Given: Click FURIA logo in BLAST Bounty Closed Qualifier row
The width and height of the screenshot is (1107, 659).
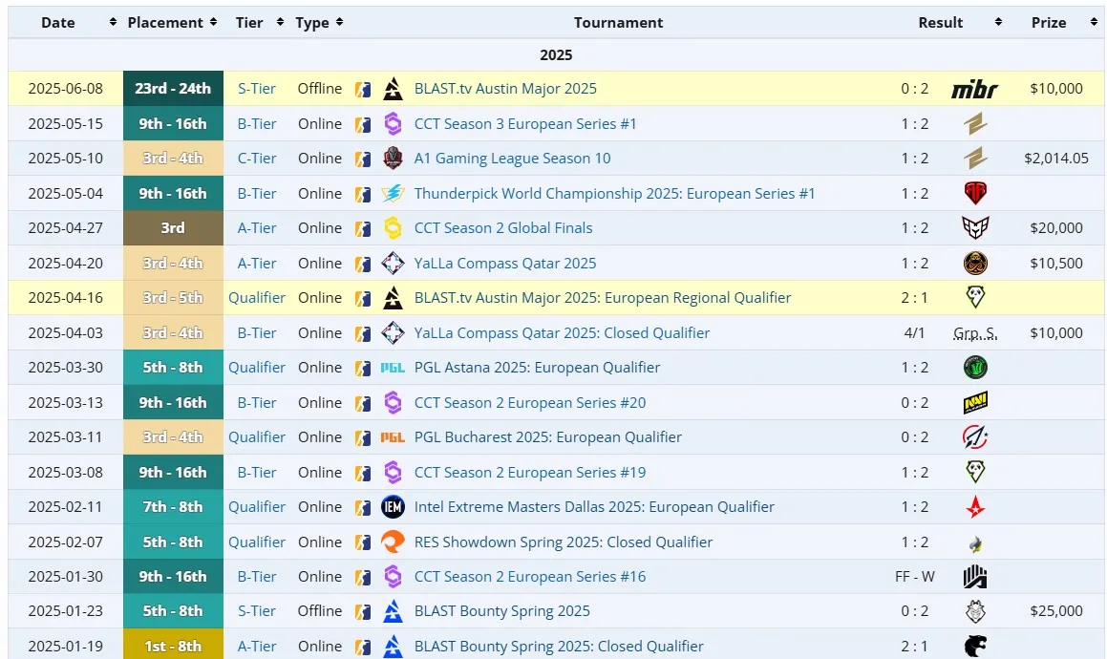Looking at the screenshot, I should point(975,646).
